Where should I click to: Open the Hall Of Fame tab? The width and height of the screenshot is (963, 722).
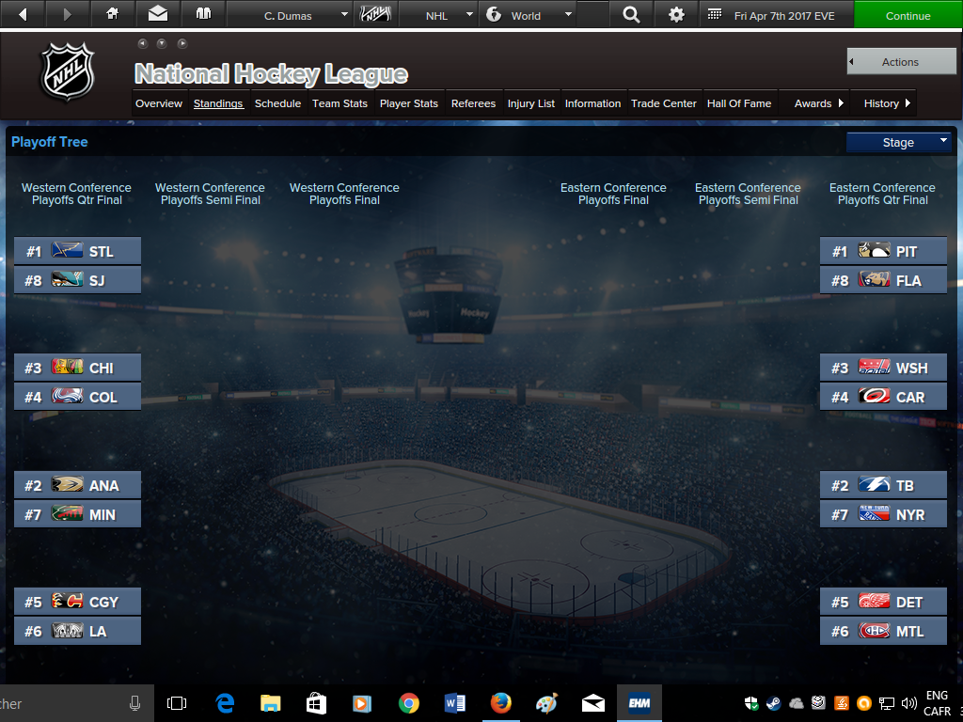(x=739, y=103)
